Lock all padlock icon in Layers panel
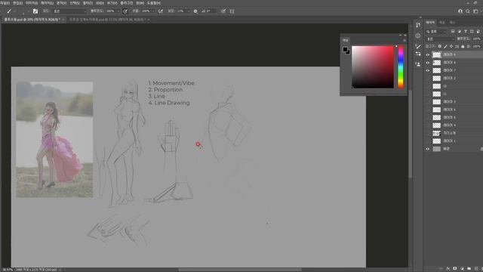 point(463,46)
